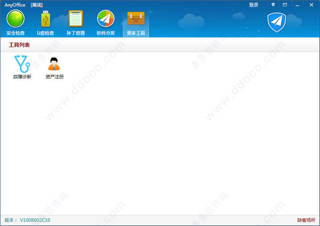Click the 工具列表 heading
The image size is (320, 226).
click(x=19, y=45)
